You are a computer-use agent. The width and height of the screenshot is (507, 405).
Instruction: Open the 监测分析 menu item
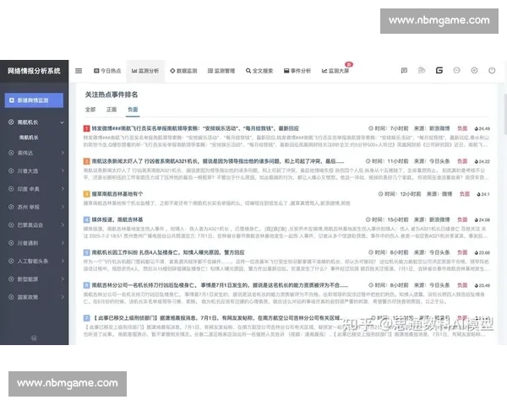(x=145, y=71)
